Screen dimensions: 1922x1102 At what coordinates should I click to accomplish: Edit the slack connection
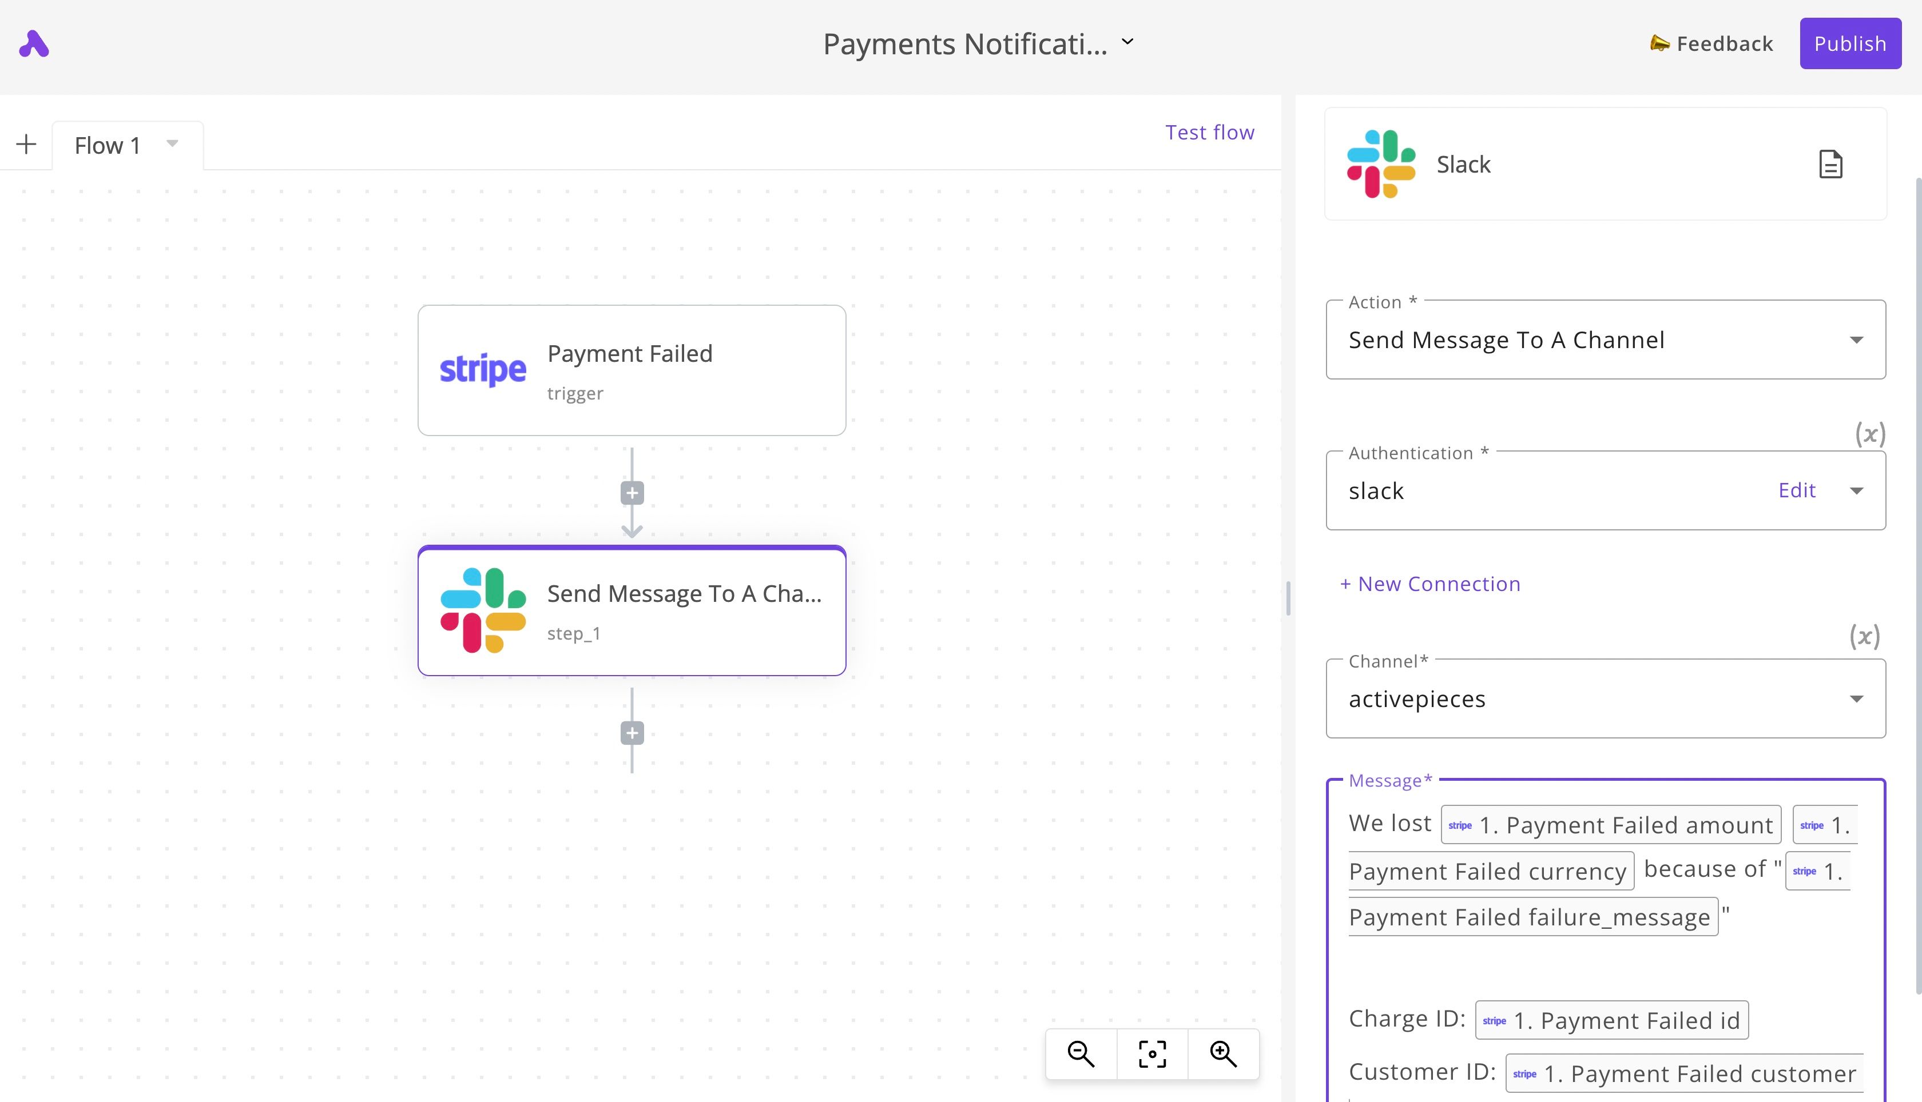click(1796, 490)
